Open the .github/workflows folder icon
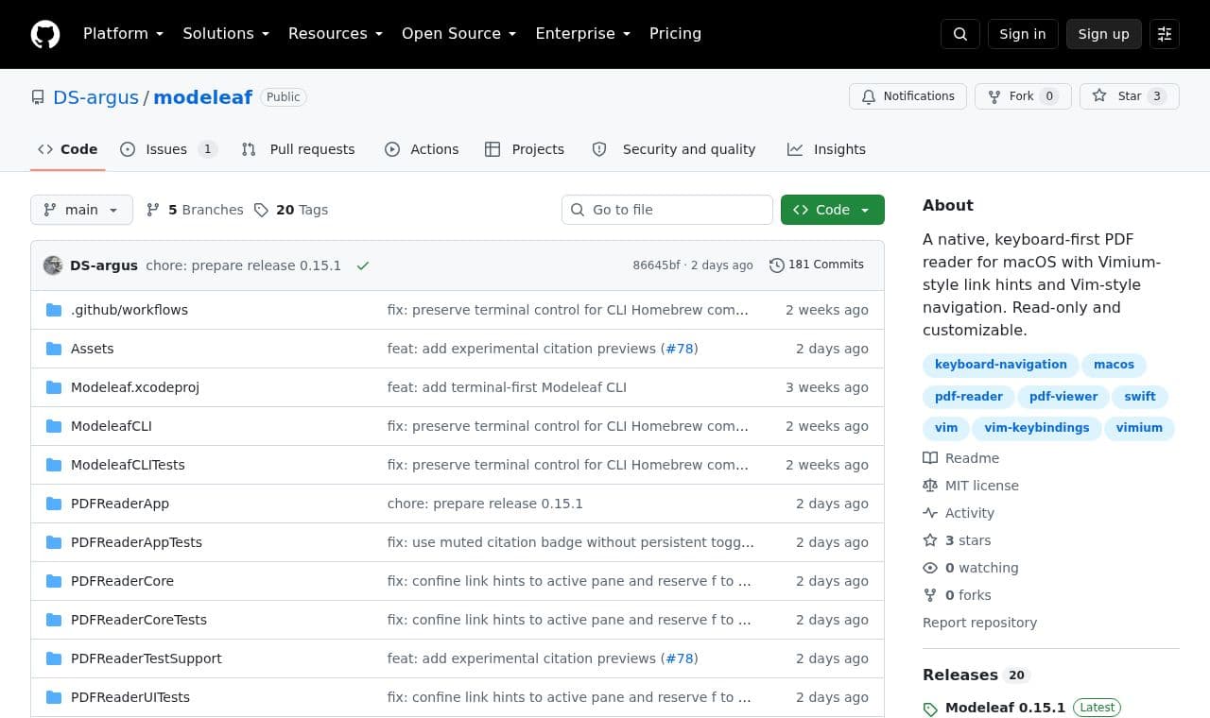The height and width of the screenshot is (718, 1210). (x=54, y=310)
